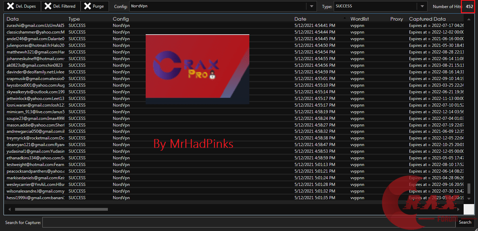Focus the Search for Capture input field
The image size is (478, 231).
(249, 222)
